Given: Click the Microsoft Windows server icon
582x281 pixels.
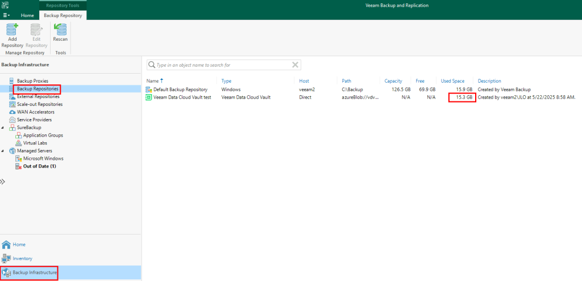Looking at the screenshot, I should [x=19, y=159].
